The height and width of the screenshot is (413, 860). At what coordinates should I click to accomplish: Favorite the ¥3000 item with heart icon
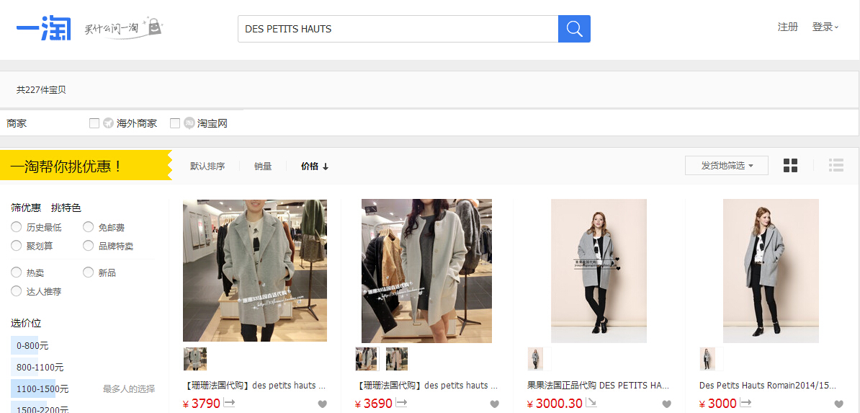pos(839,404)
